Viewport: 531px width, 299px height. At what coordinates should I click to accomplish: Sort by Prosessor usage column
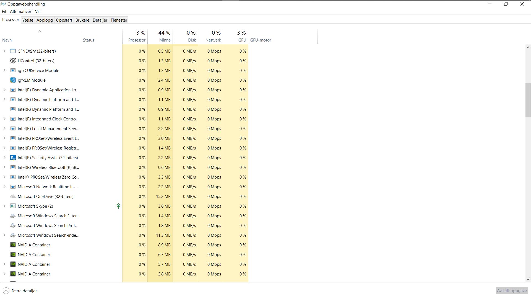(135, 37)
